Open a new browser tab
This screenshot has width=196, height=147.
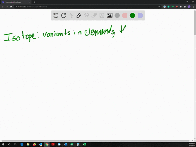[x=34, y=2]
